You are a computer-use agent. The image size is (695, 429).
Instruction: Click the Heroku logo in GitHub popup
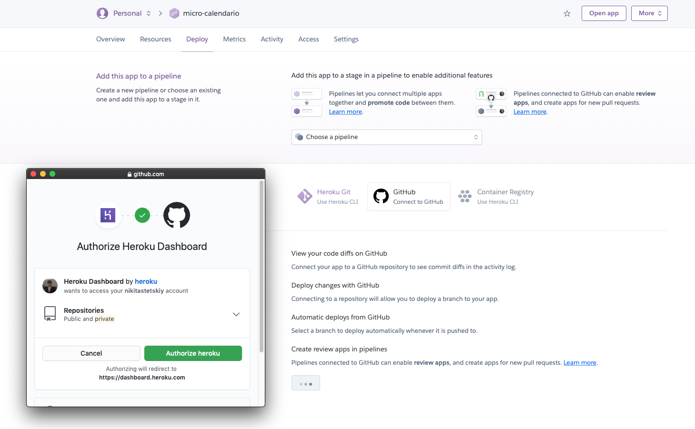(108, 215)
